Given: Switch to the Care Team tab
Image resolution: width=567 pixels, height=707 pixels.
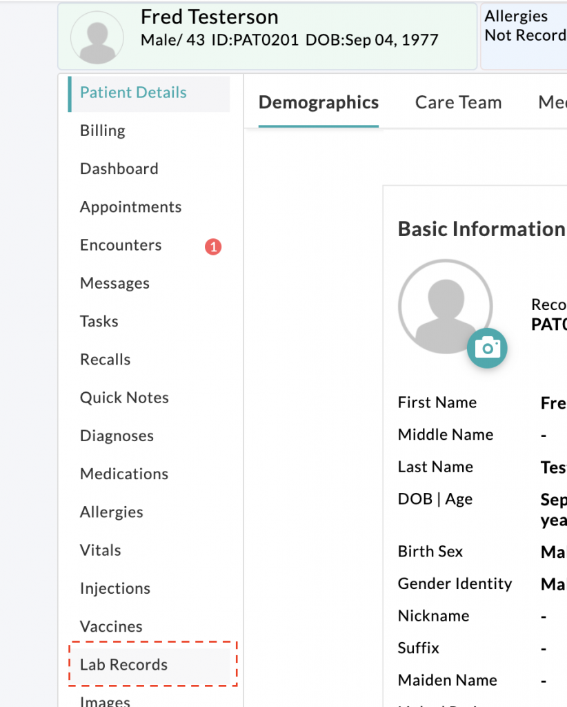Looking at the screenshot, I should (x=458, y=103).
